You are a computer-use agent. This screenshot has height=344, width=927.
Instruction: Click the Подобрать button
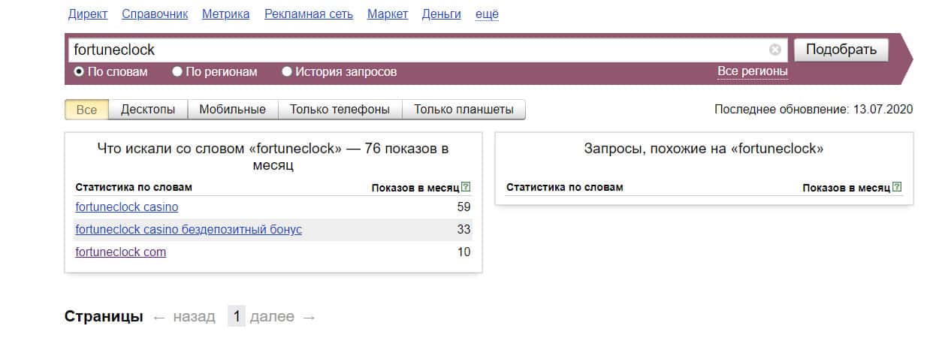pos(841,50)
